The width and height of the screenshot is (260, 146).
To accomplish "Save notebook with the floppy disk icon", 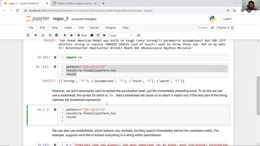I will tap(28, 35).
